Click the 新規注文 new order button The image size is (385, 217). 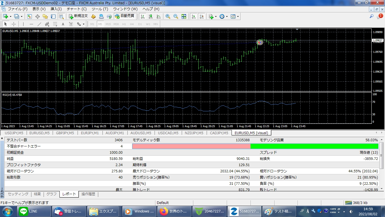coord(78,16)
